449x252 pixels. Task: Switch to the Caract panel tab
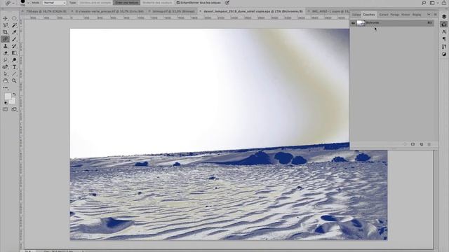(x=384, y=14)
